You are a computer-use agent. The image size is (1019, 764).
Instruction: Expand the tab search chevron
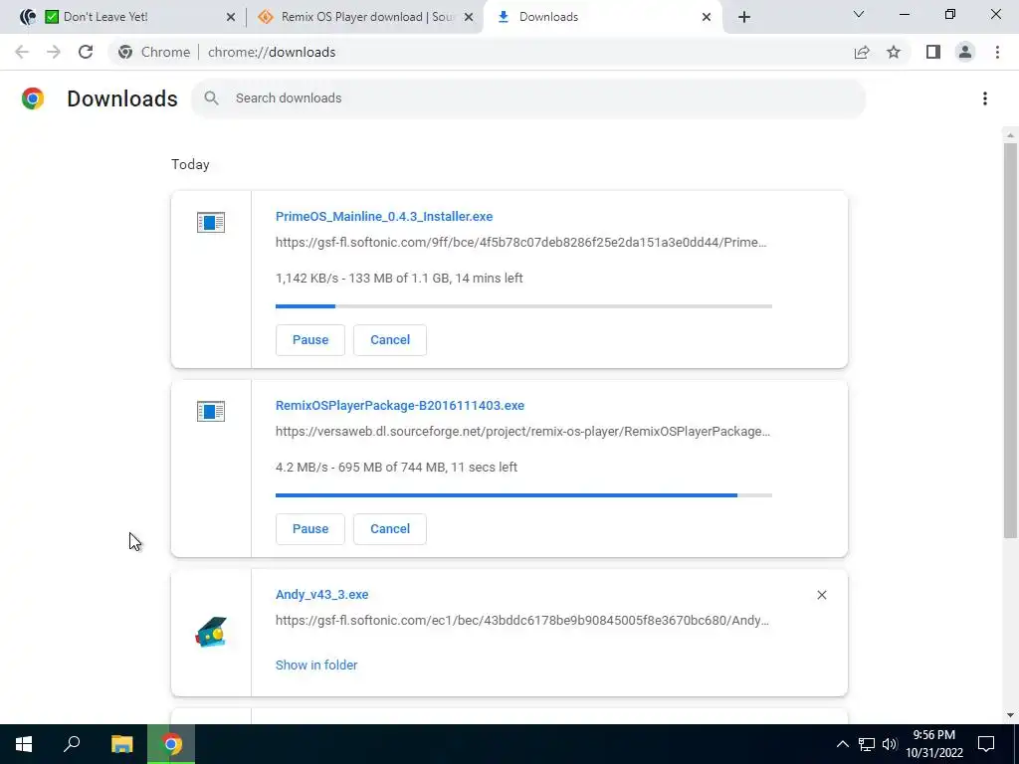859,14
